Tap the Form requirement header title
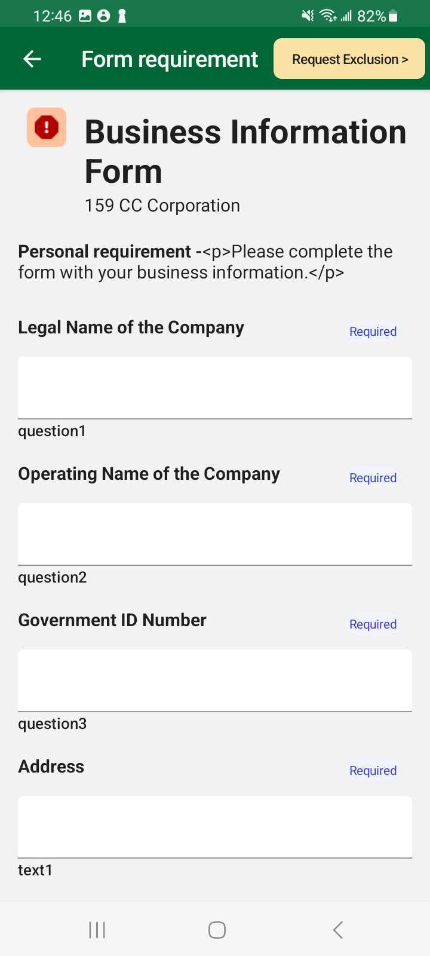 [170, 59]
